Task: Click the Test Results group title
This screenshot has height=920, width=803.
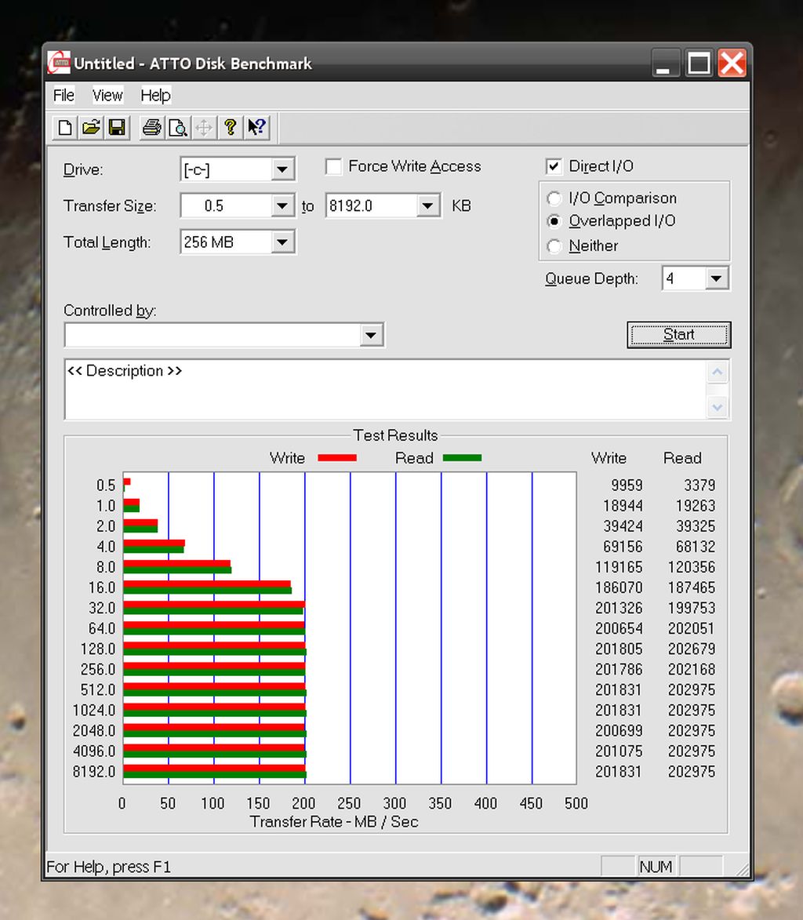Action: [x=395, y=435]
